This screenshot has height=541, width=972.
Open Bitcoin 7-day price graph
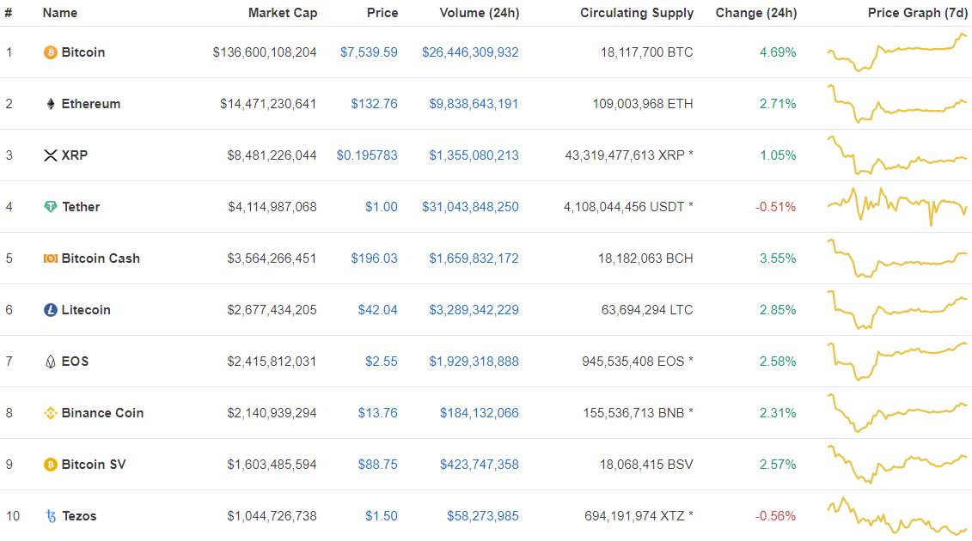pos(897,52)
